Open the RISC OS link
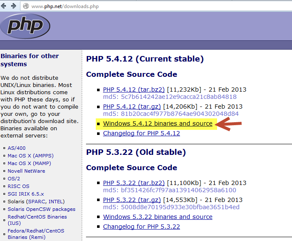 (18, 186)
